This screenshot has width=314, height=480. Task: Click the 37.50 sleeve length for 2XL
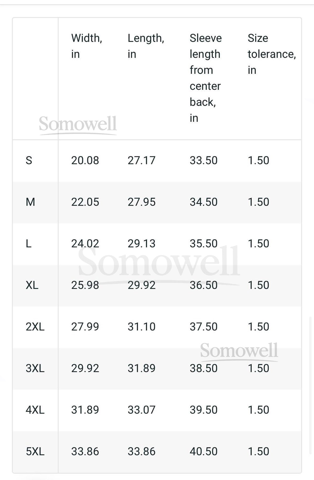coord(204,327)
